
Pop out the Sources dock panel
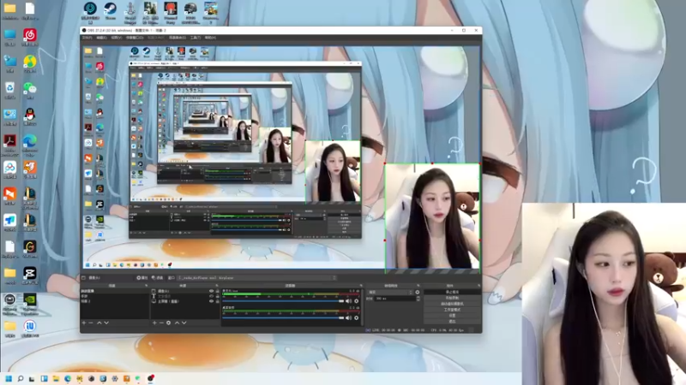click(x=217, y=286)
